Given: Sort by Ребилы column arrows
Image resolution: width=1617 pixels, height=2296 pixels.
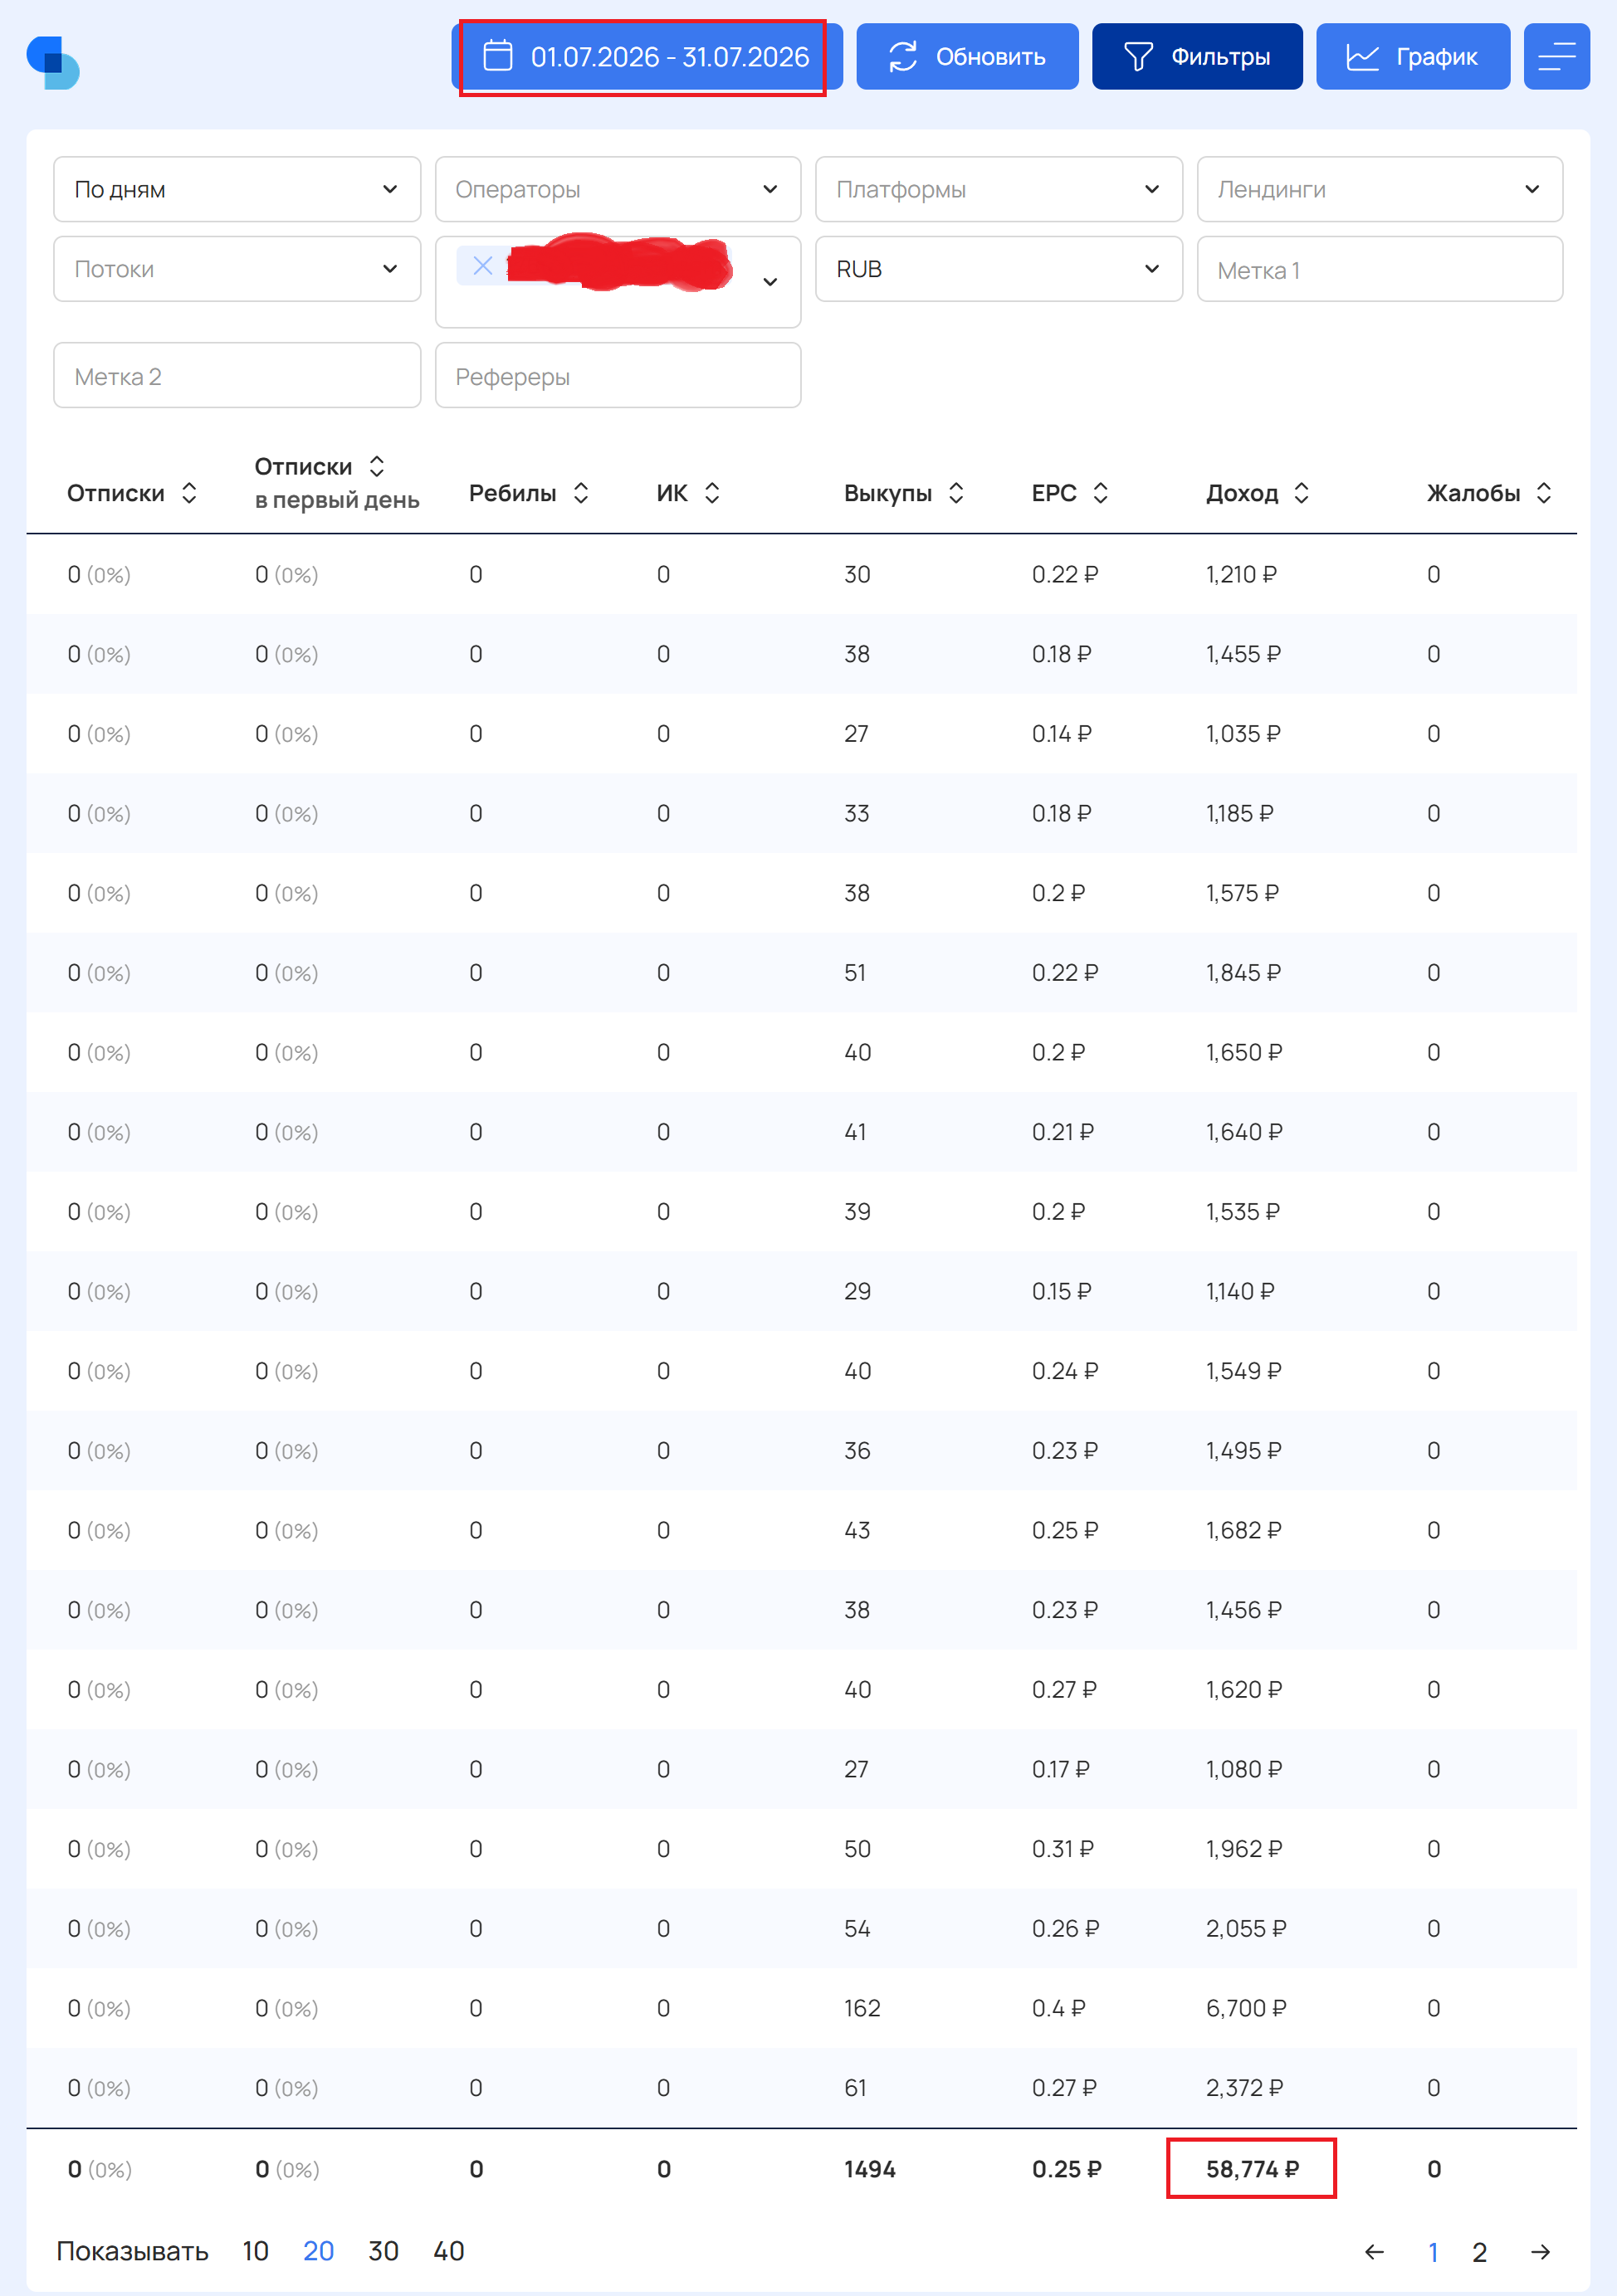Looking at the screenshot, I should pos(581,493).
